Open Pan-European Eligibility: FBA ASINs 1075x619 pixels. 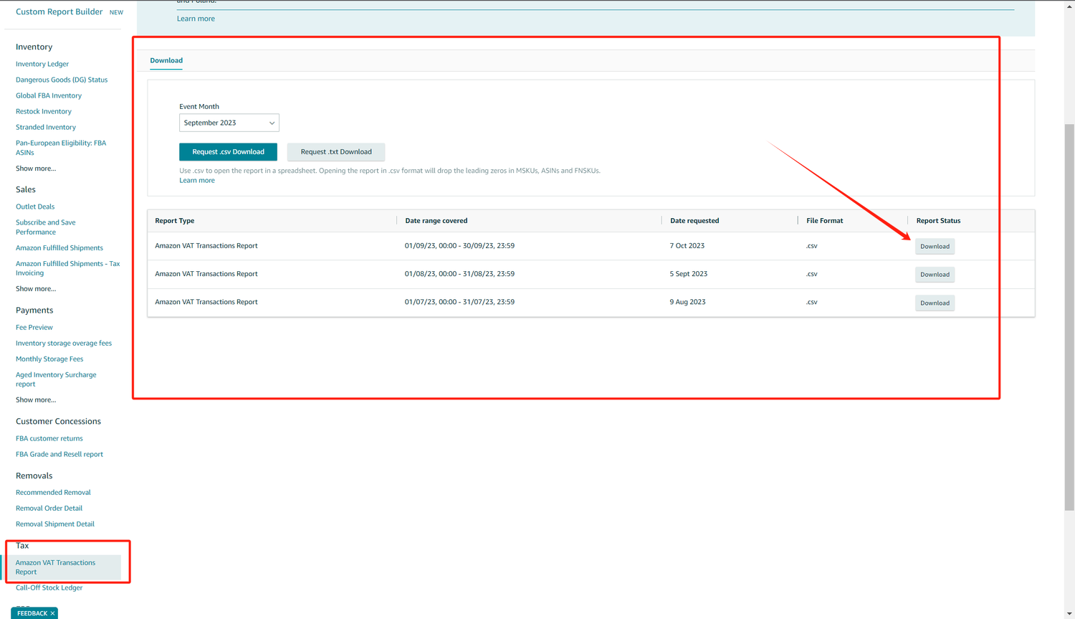[x=61, y=148]
